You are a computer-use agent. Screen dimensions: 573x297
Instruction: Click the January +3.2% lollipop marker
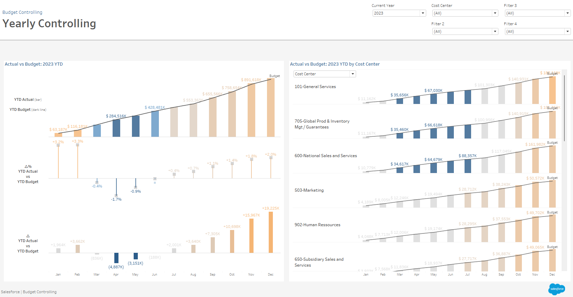pyautogui.click(x=58, y=145)
